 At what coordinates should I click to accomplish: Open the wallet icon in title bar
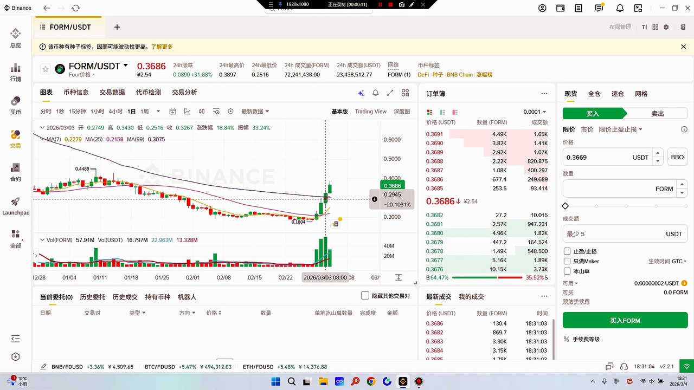tap(561, 8)
